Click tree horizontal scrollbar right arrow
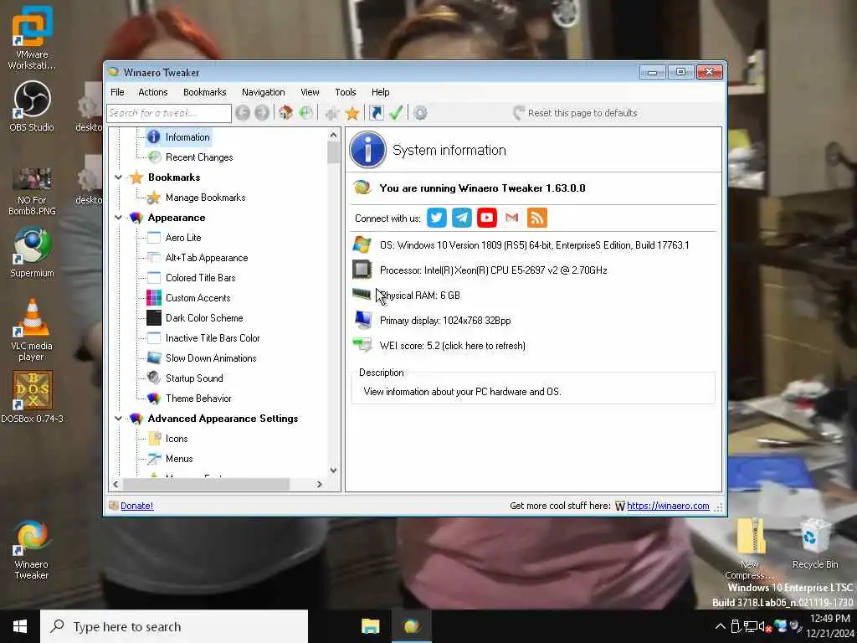Image resolution: width=857 pixels, height=643 pixels. pyautogui.click(x=320, y=485)
